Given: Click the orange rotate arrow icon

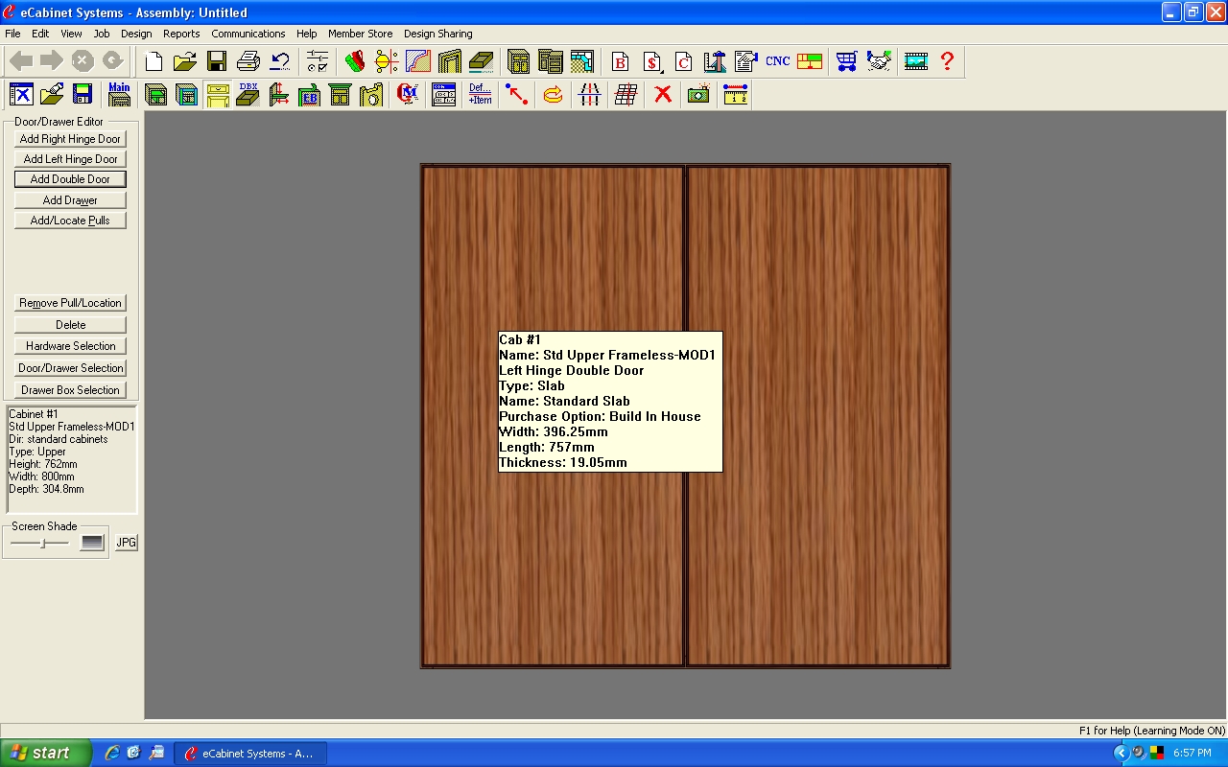Looking at the screenshot, I should pyautogui.click(x=553, y=94).
